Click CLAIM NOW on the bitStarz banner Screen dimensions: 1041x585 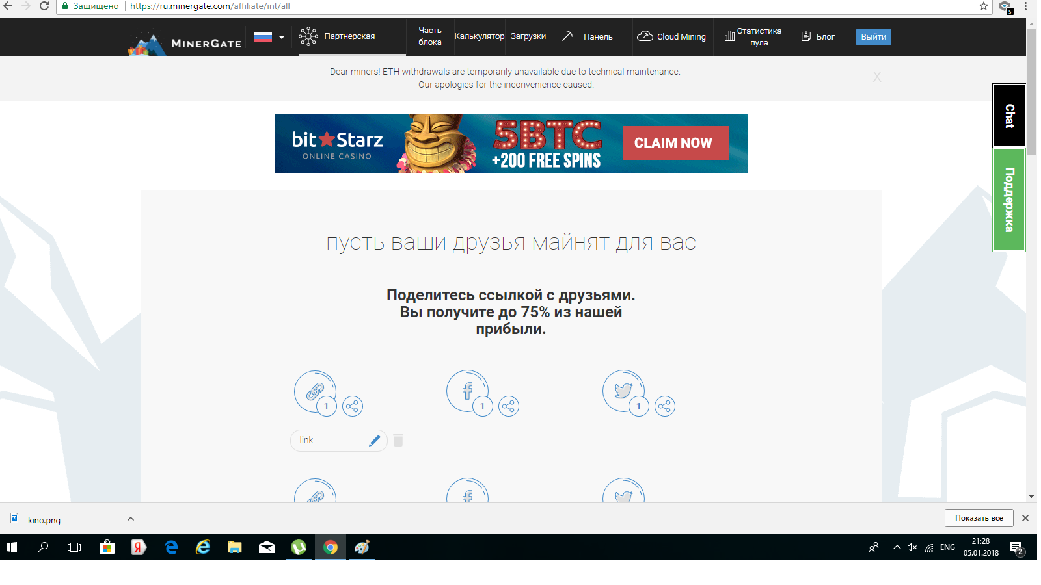point(676,143)
